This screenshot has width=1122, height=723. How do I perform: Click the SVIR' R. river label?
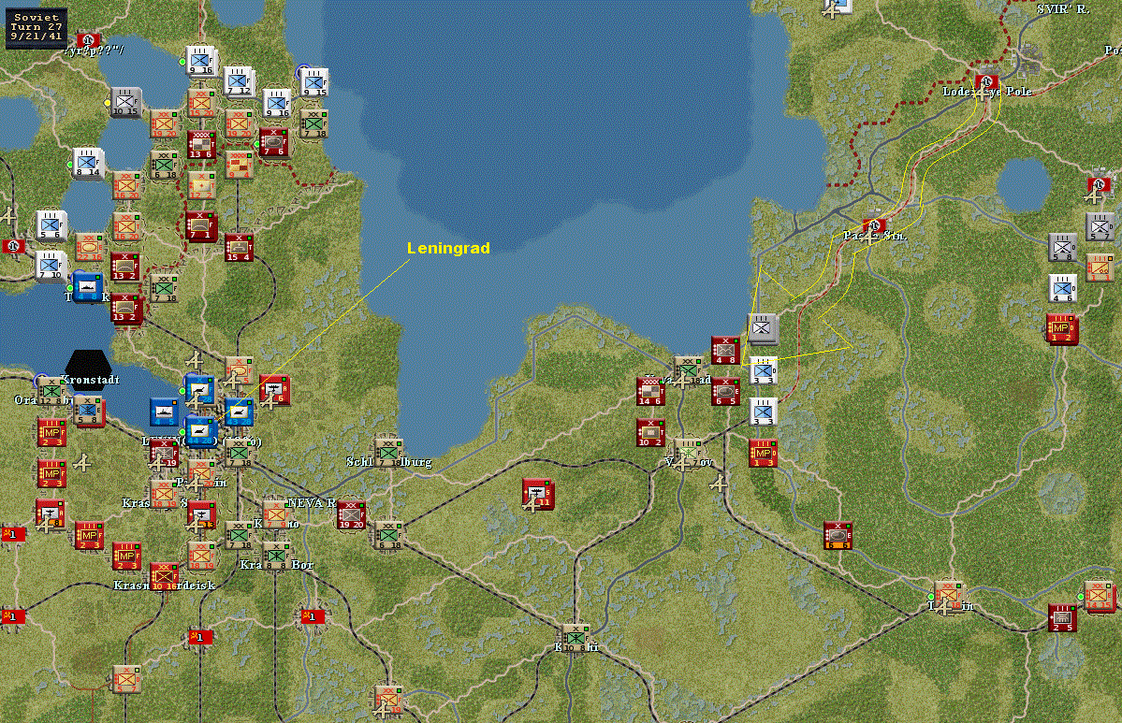coord(1063,9)
